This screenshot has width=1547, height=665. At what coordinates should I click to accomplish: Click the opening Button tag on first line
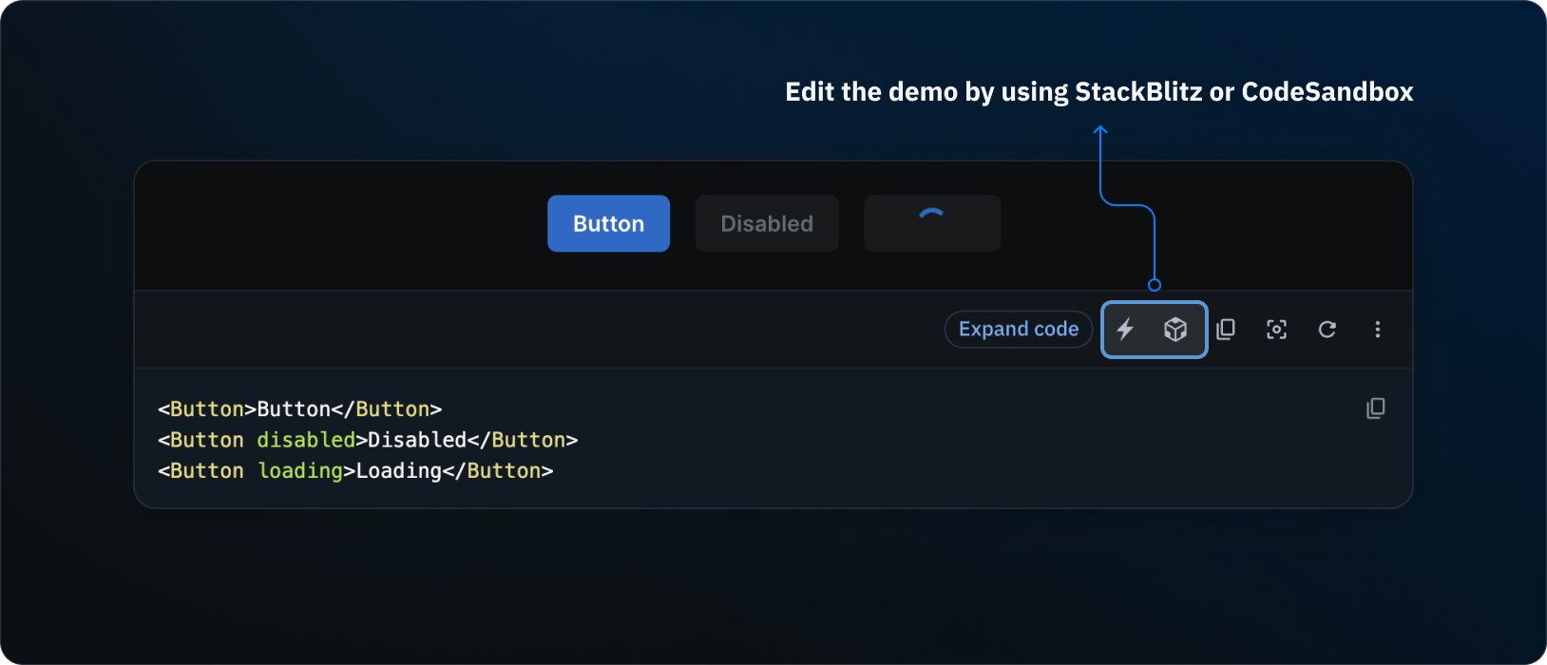coord(206,409)
